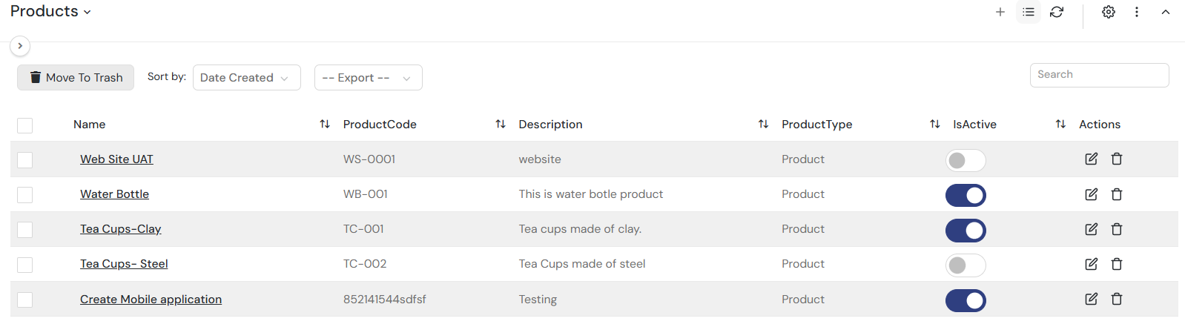Click the plus icon to add product

1000,12
